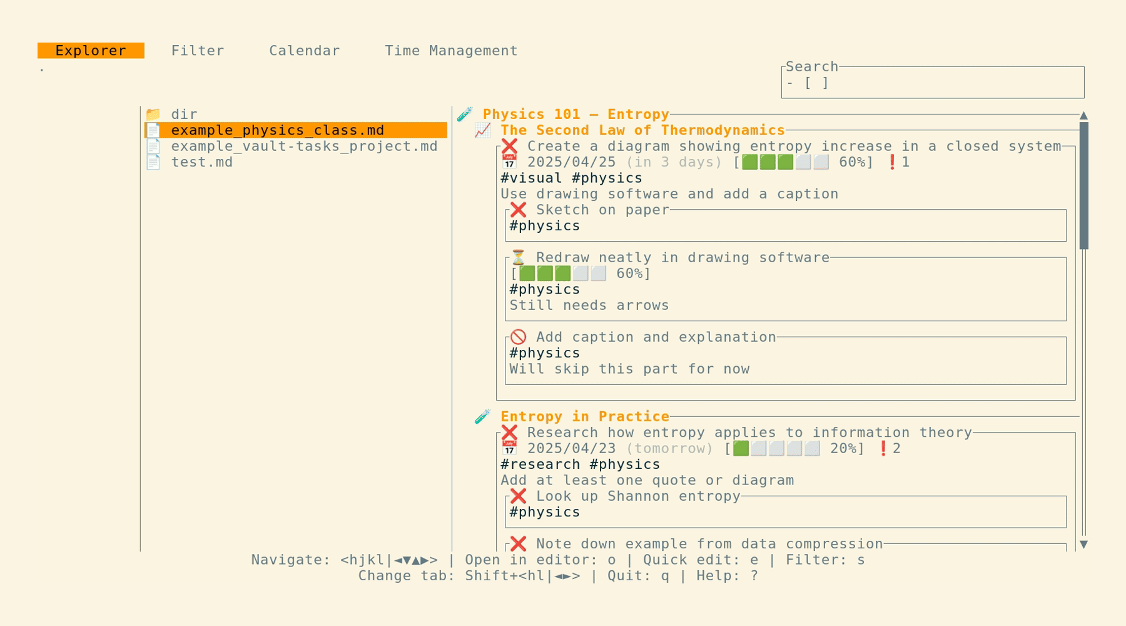Click 'Quick edit: e' hint
Screen dimensions: 1126x626
click(701, 560)
